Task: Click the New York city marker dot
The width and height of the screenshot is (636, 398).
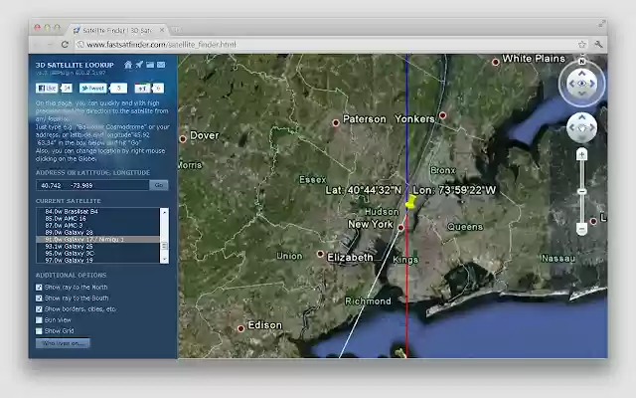Action: click(400, 228)
